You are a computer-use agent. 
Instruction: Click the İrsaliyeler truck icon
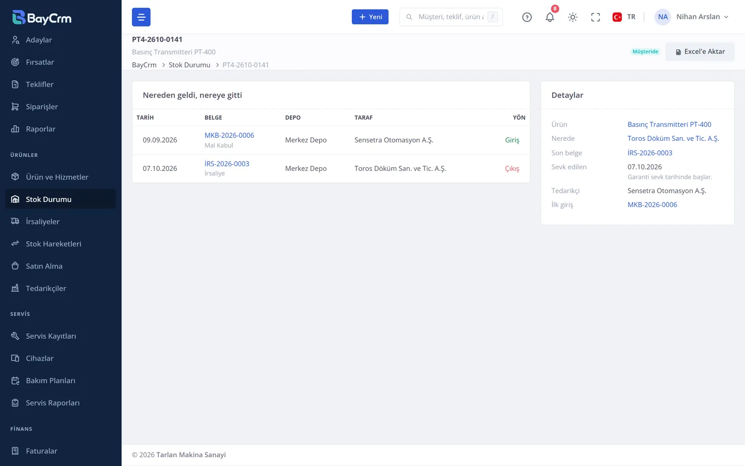point(16,222)
